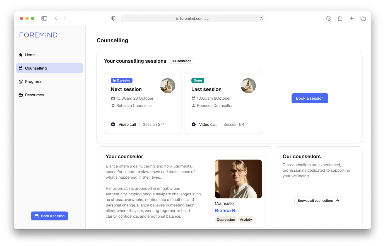Click the Your counsellor heading

click(124, 156)
